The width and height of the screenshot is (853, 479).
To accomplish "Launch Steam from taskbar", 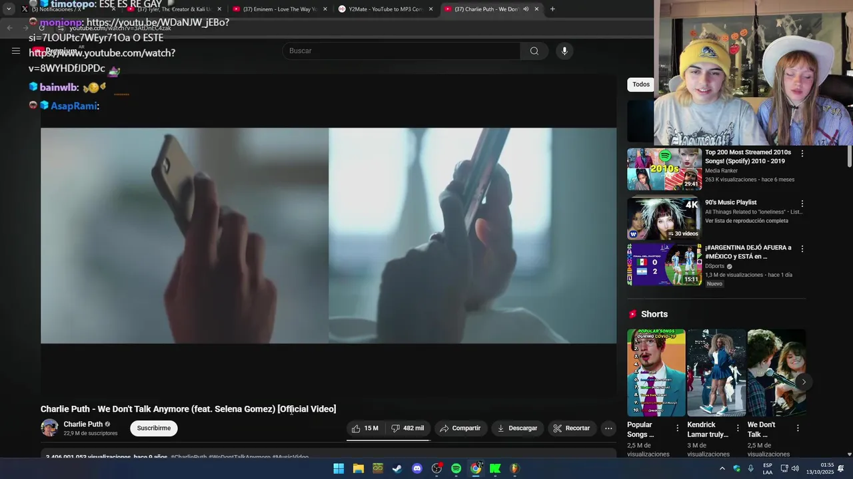I will point(397,468).
